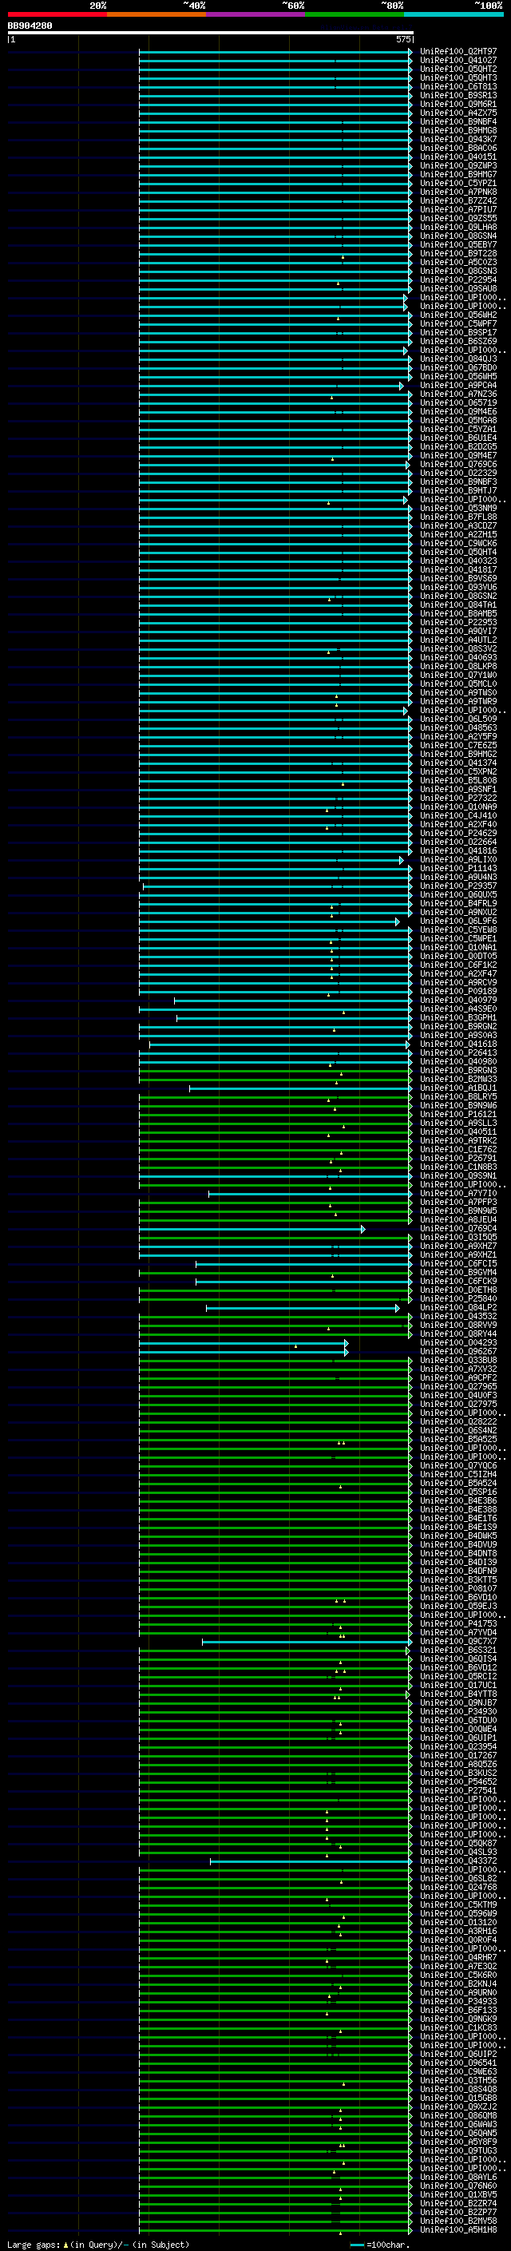Select hit label UniRef100_B9NBF4
Viewport: 511px width, 2251px height.
[x=458, y=121]
